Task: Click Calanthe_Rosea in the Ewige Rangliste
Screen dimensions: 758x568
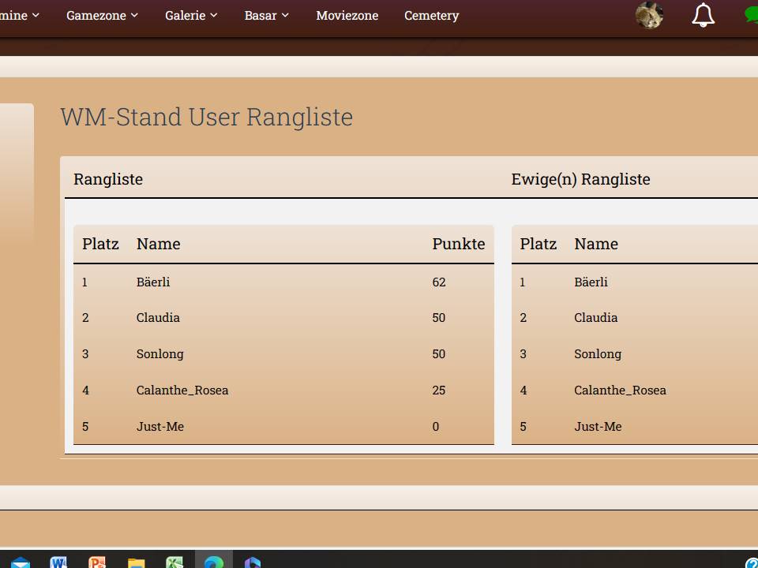Action: click(x=620, y=390)
